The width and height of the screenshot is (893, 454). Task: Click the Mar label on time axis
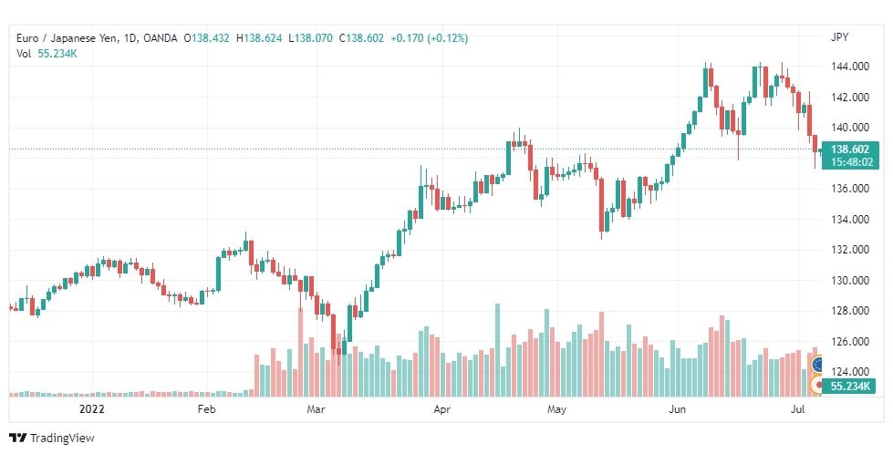[x=316, y=409]
